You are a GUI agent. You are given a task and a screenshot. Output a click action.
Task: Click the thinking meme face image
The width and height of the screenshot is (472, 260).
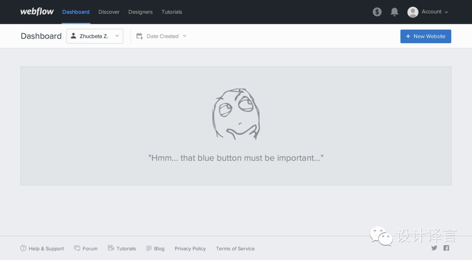pos(236,114)
